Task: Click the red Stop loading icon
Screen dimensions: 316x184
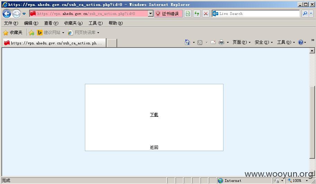Action: pos(206,14)
